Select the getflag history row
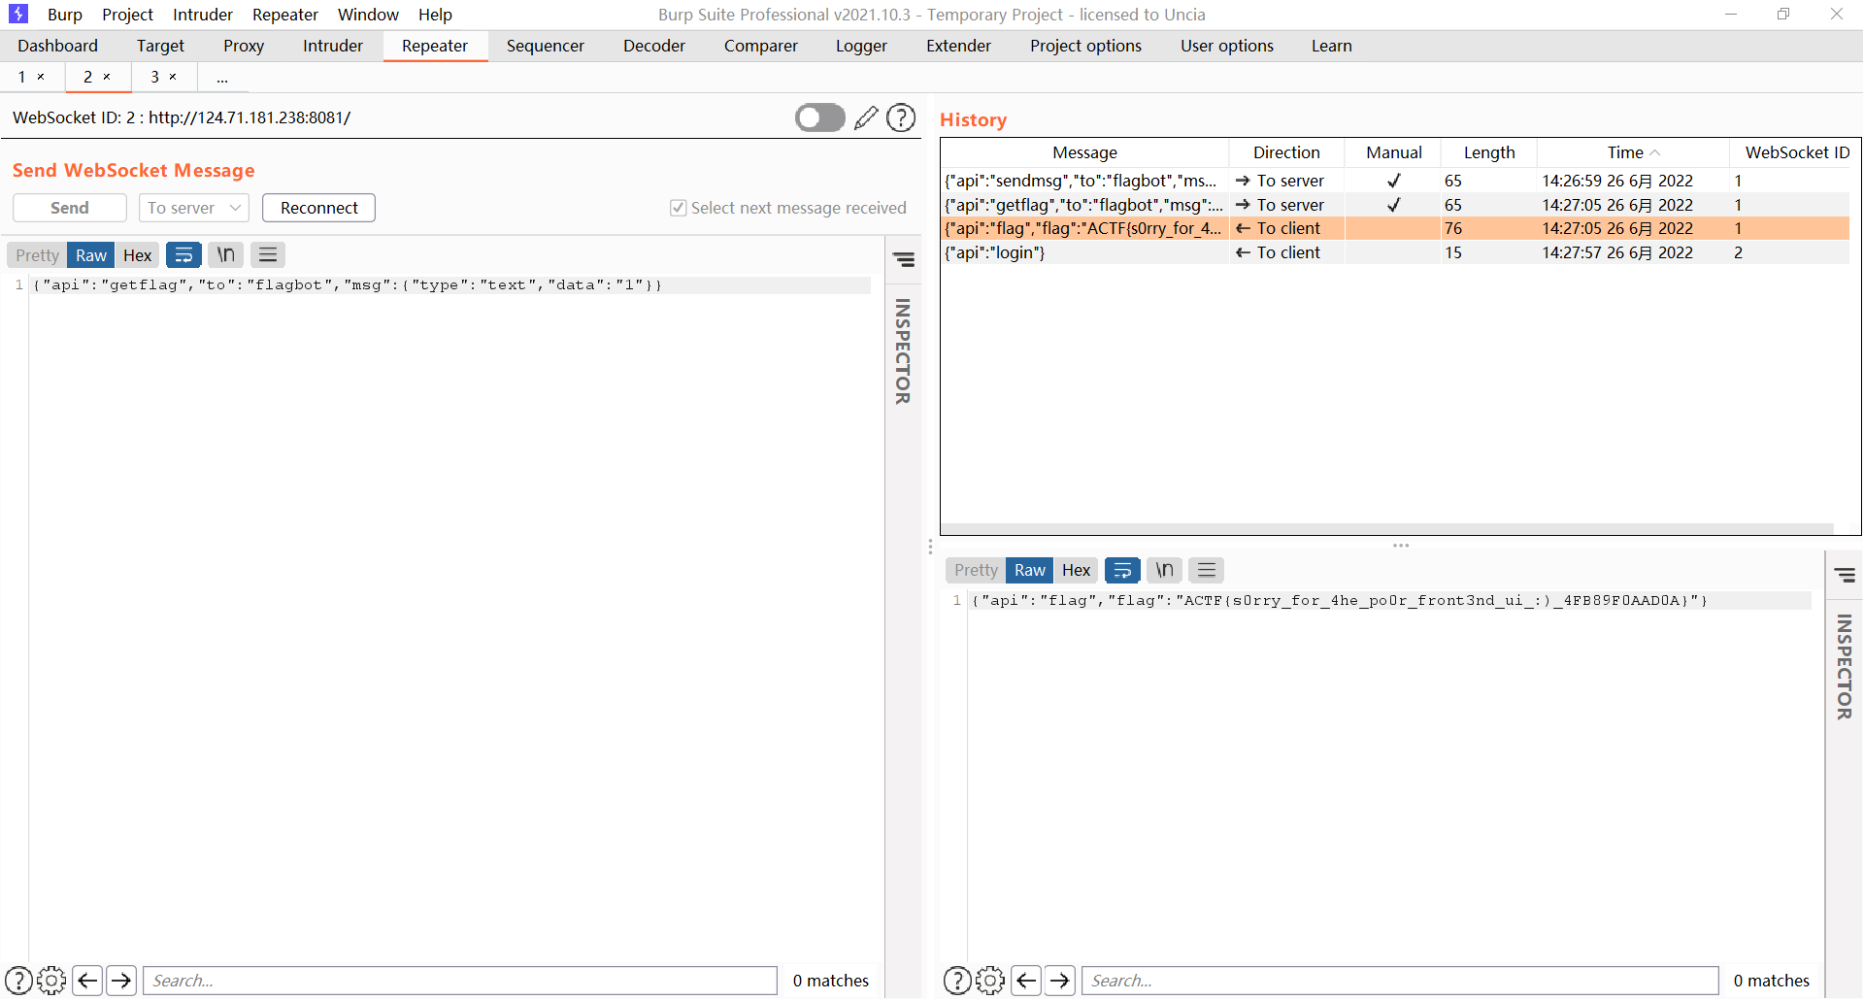1864x1000 pixels. [1395, 205]
